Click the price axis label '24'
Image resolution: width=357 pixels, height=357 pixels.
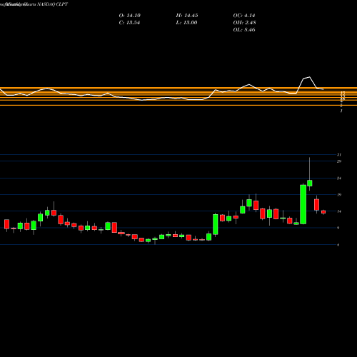[x=339, y=178]
